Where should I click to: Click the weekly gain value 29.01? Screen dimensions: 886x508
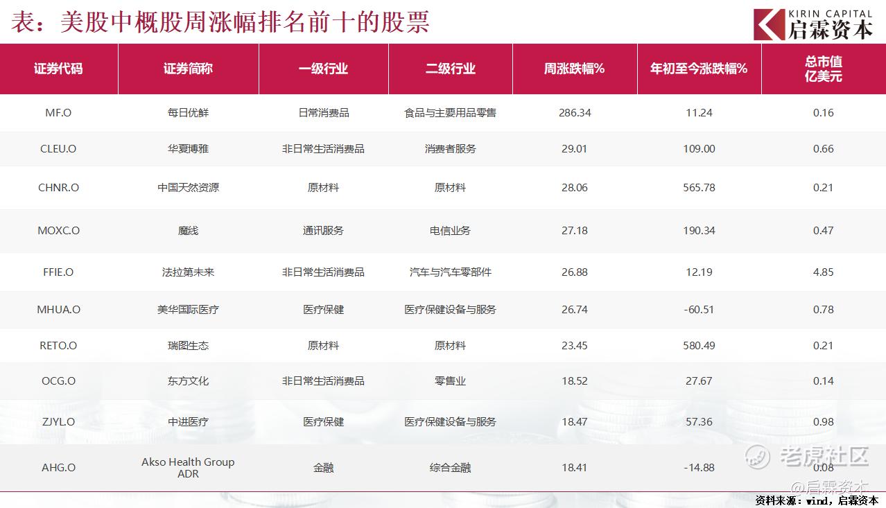tap(575, 148)
